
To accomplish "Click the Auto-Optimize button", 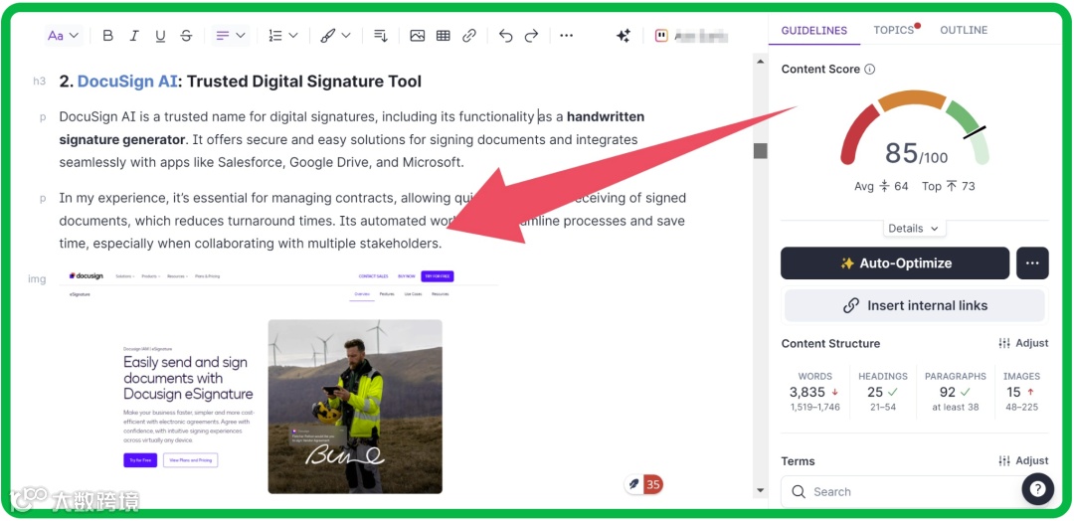I will tap(895, 263).
